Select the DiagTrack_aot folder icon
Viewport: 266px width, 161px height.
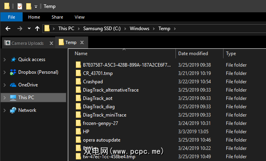coord(78,98)
